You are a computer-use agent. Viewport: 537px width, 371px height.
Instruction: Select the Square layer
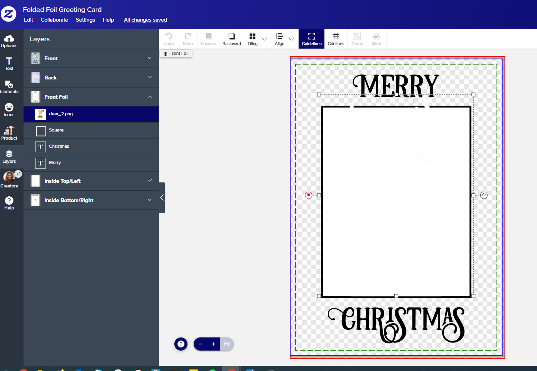point(56,130)
